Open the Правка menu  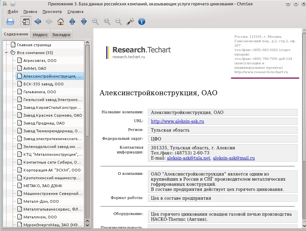[x=30, y=12]
